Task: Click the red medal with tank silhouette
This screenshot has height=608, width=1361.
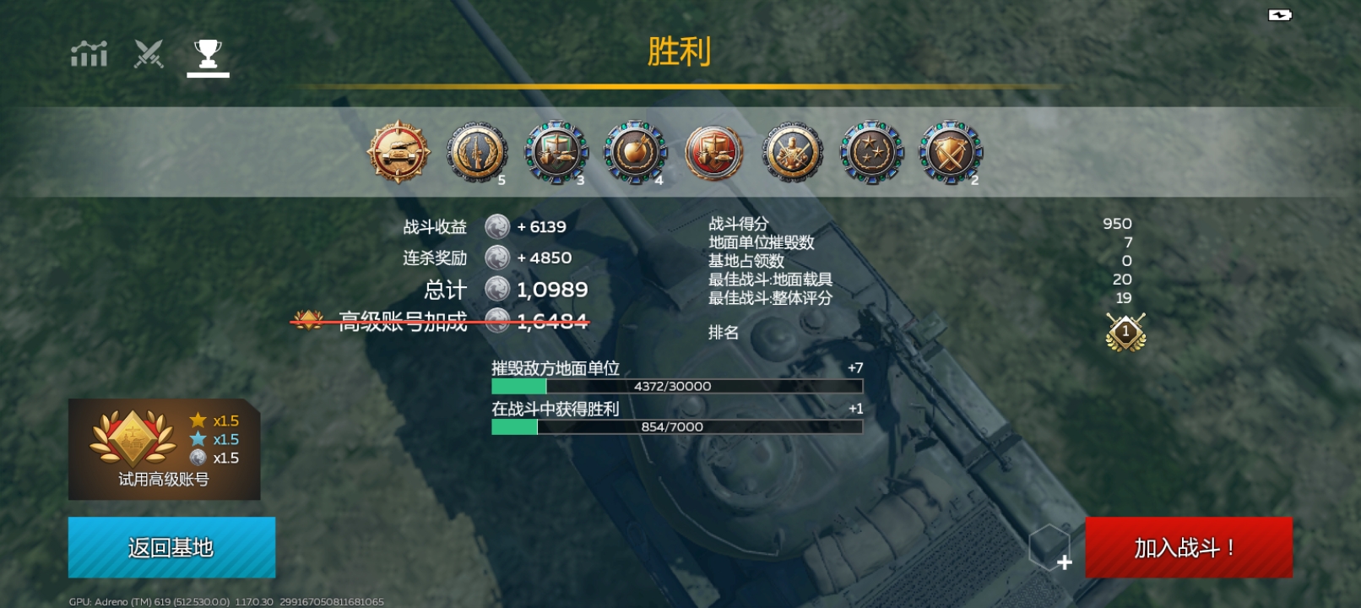Action: [714, 153]
